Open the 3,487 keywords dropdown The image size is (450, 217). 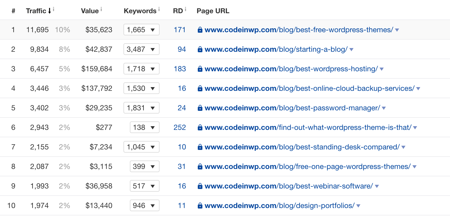click(142, 49)
